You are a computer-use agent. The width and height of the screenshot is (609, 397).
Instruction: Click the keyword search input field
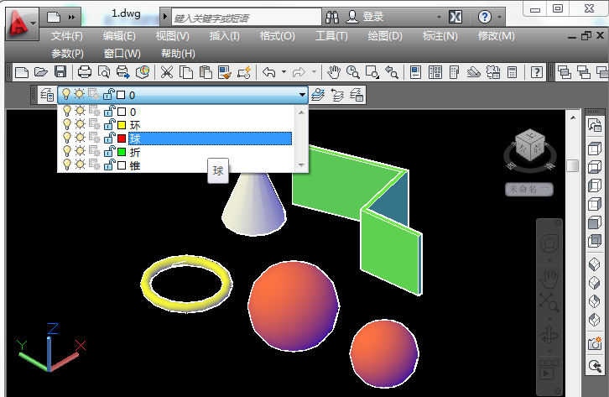(247, 18)
